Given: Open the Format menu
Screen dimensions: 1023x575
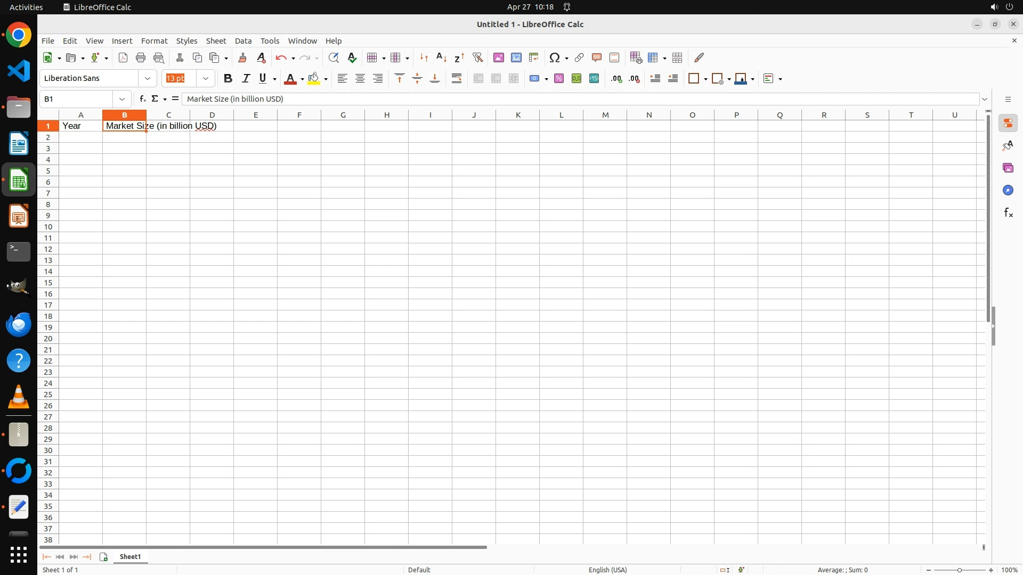Looking at the screenshot, I should 154,41.
